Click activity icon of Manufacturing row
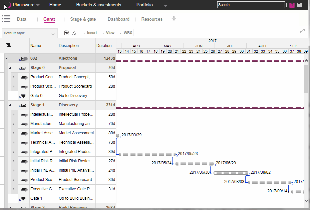 (x=24, y=124)
